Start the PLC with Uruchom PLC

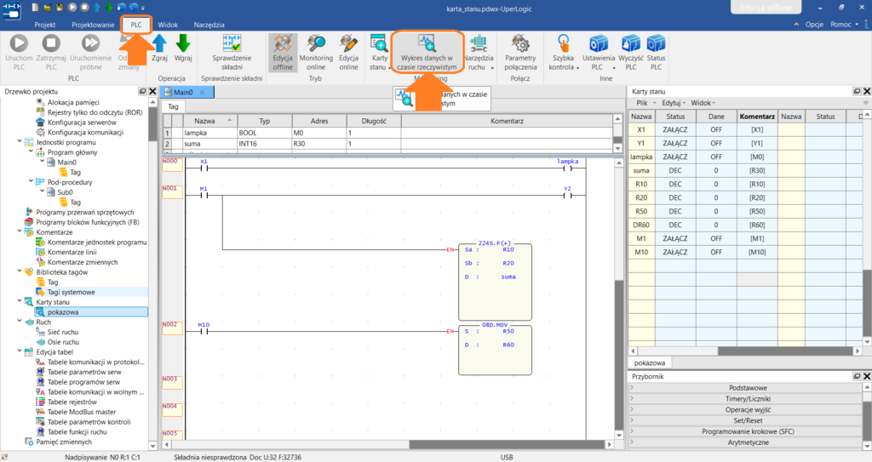(x=19, y=52)
